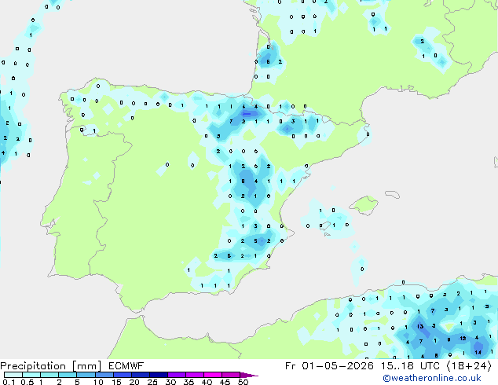Click the '45' legend scale label
Image resolution: width=498 pixels, height=385 pixels.
click(x=225, y=382)
